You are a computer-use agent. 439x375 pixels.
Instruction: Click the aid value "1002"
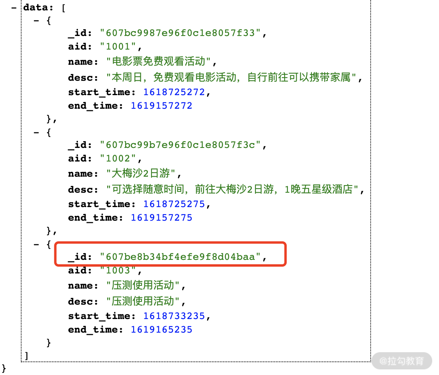(x=118, y=158)
